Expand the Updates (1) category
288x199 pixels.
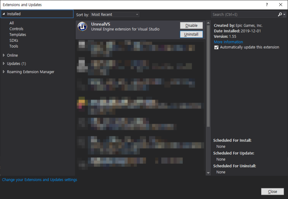[x=4, y=63]
